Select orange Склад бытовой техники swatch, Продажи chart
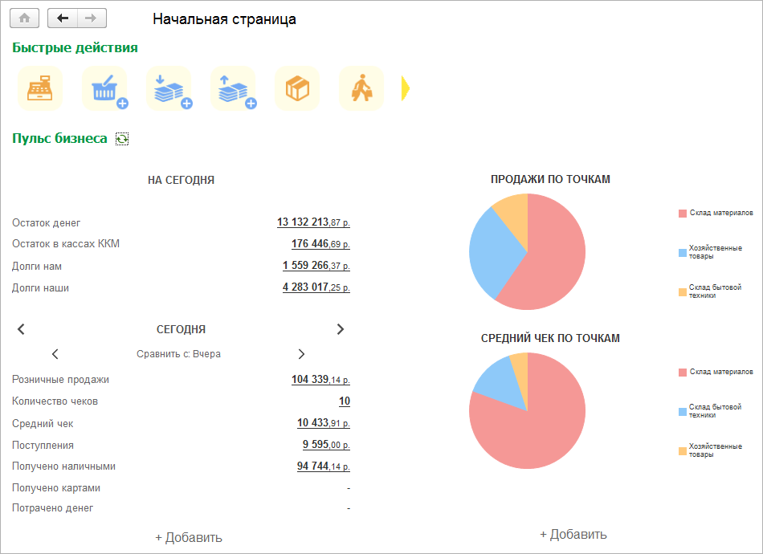Screen dimensions: 763x554 (683, 291)
